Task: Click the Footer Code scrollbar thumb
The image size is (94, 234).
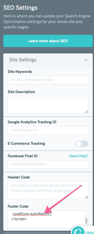Action: click(x=86, y=221)
